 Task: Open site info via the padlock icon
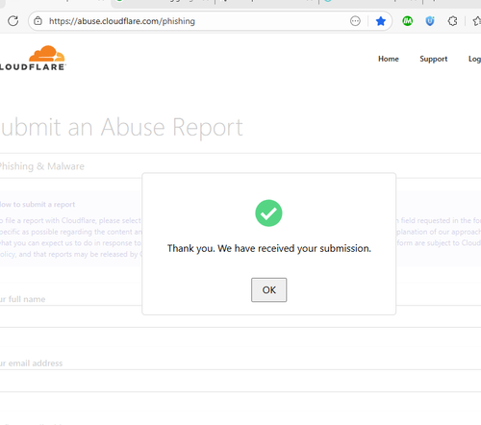[38, 21]
